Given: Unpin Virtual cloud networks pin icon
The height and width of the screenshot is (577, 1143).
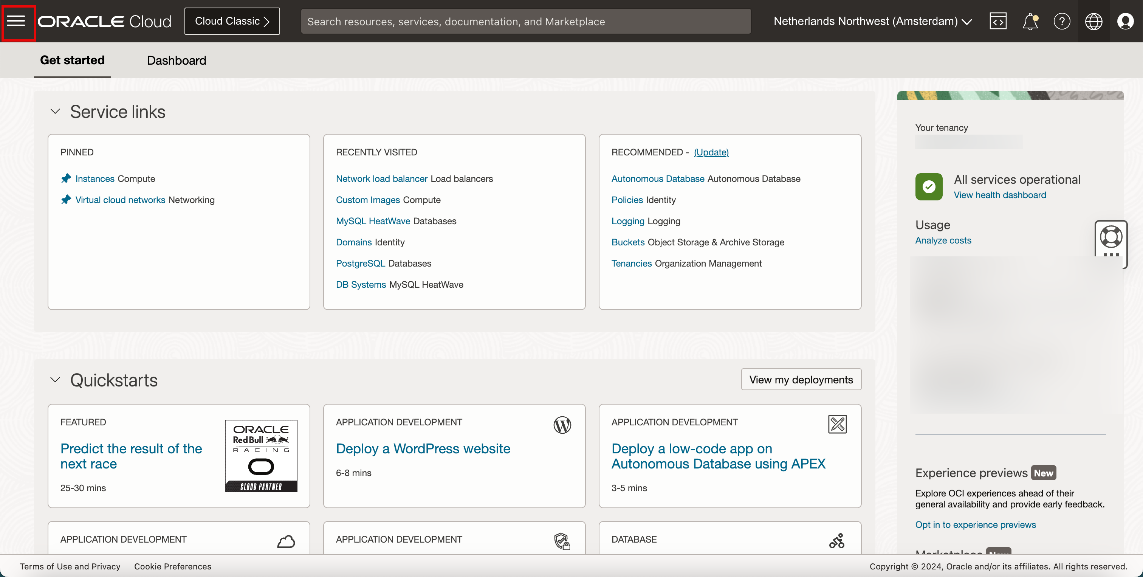Looking at the screenshot, I should coord(66,200).
